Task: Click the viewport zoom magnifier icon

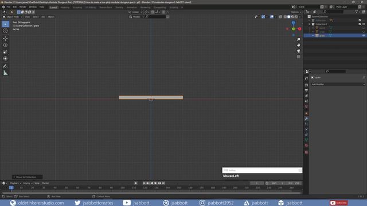Action: [298, 39]
